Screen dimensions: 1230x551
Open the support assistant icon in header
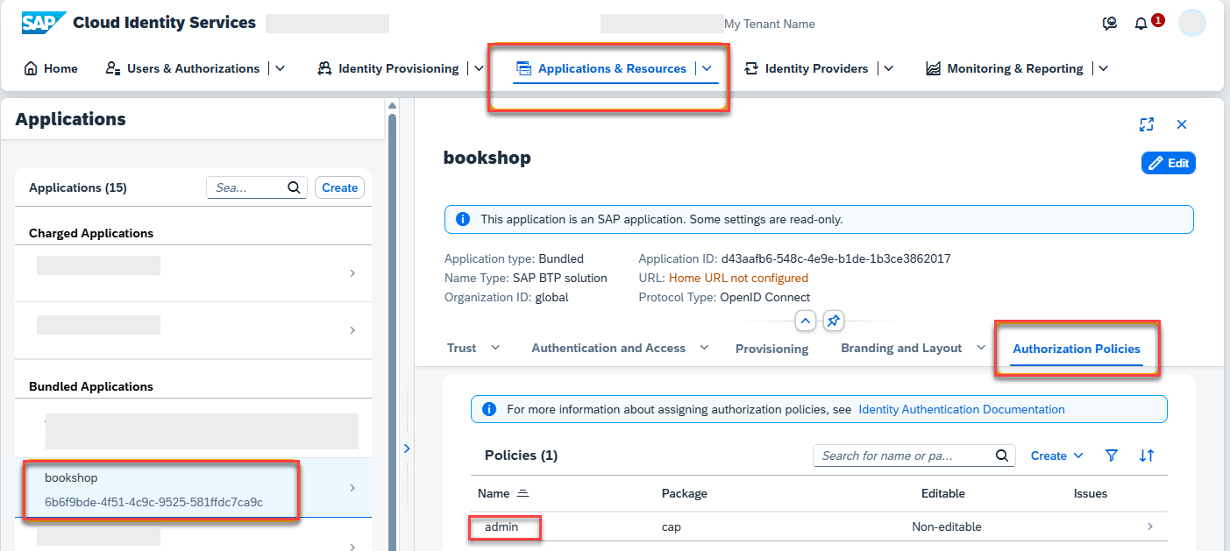pos(1110,24)
